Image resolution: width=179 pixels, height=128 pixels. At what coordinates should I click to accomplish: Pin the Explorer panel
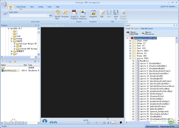36,25
